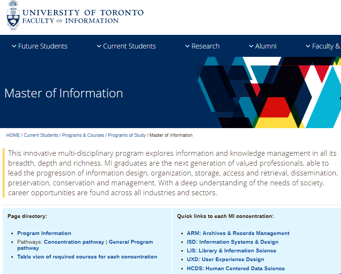The width and height of the screenshot is (341, 274).
Task: Navigate to Programs & Courses breadcrumb
Action: (83, 135)
